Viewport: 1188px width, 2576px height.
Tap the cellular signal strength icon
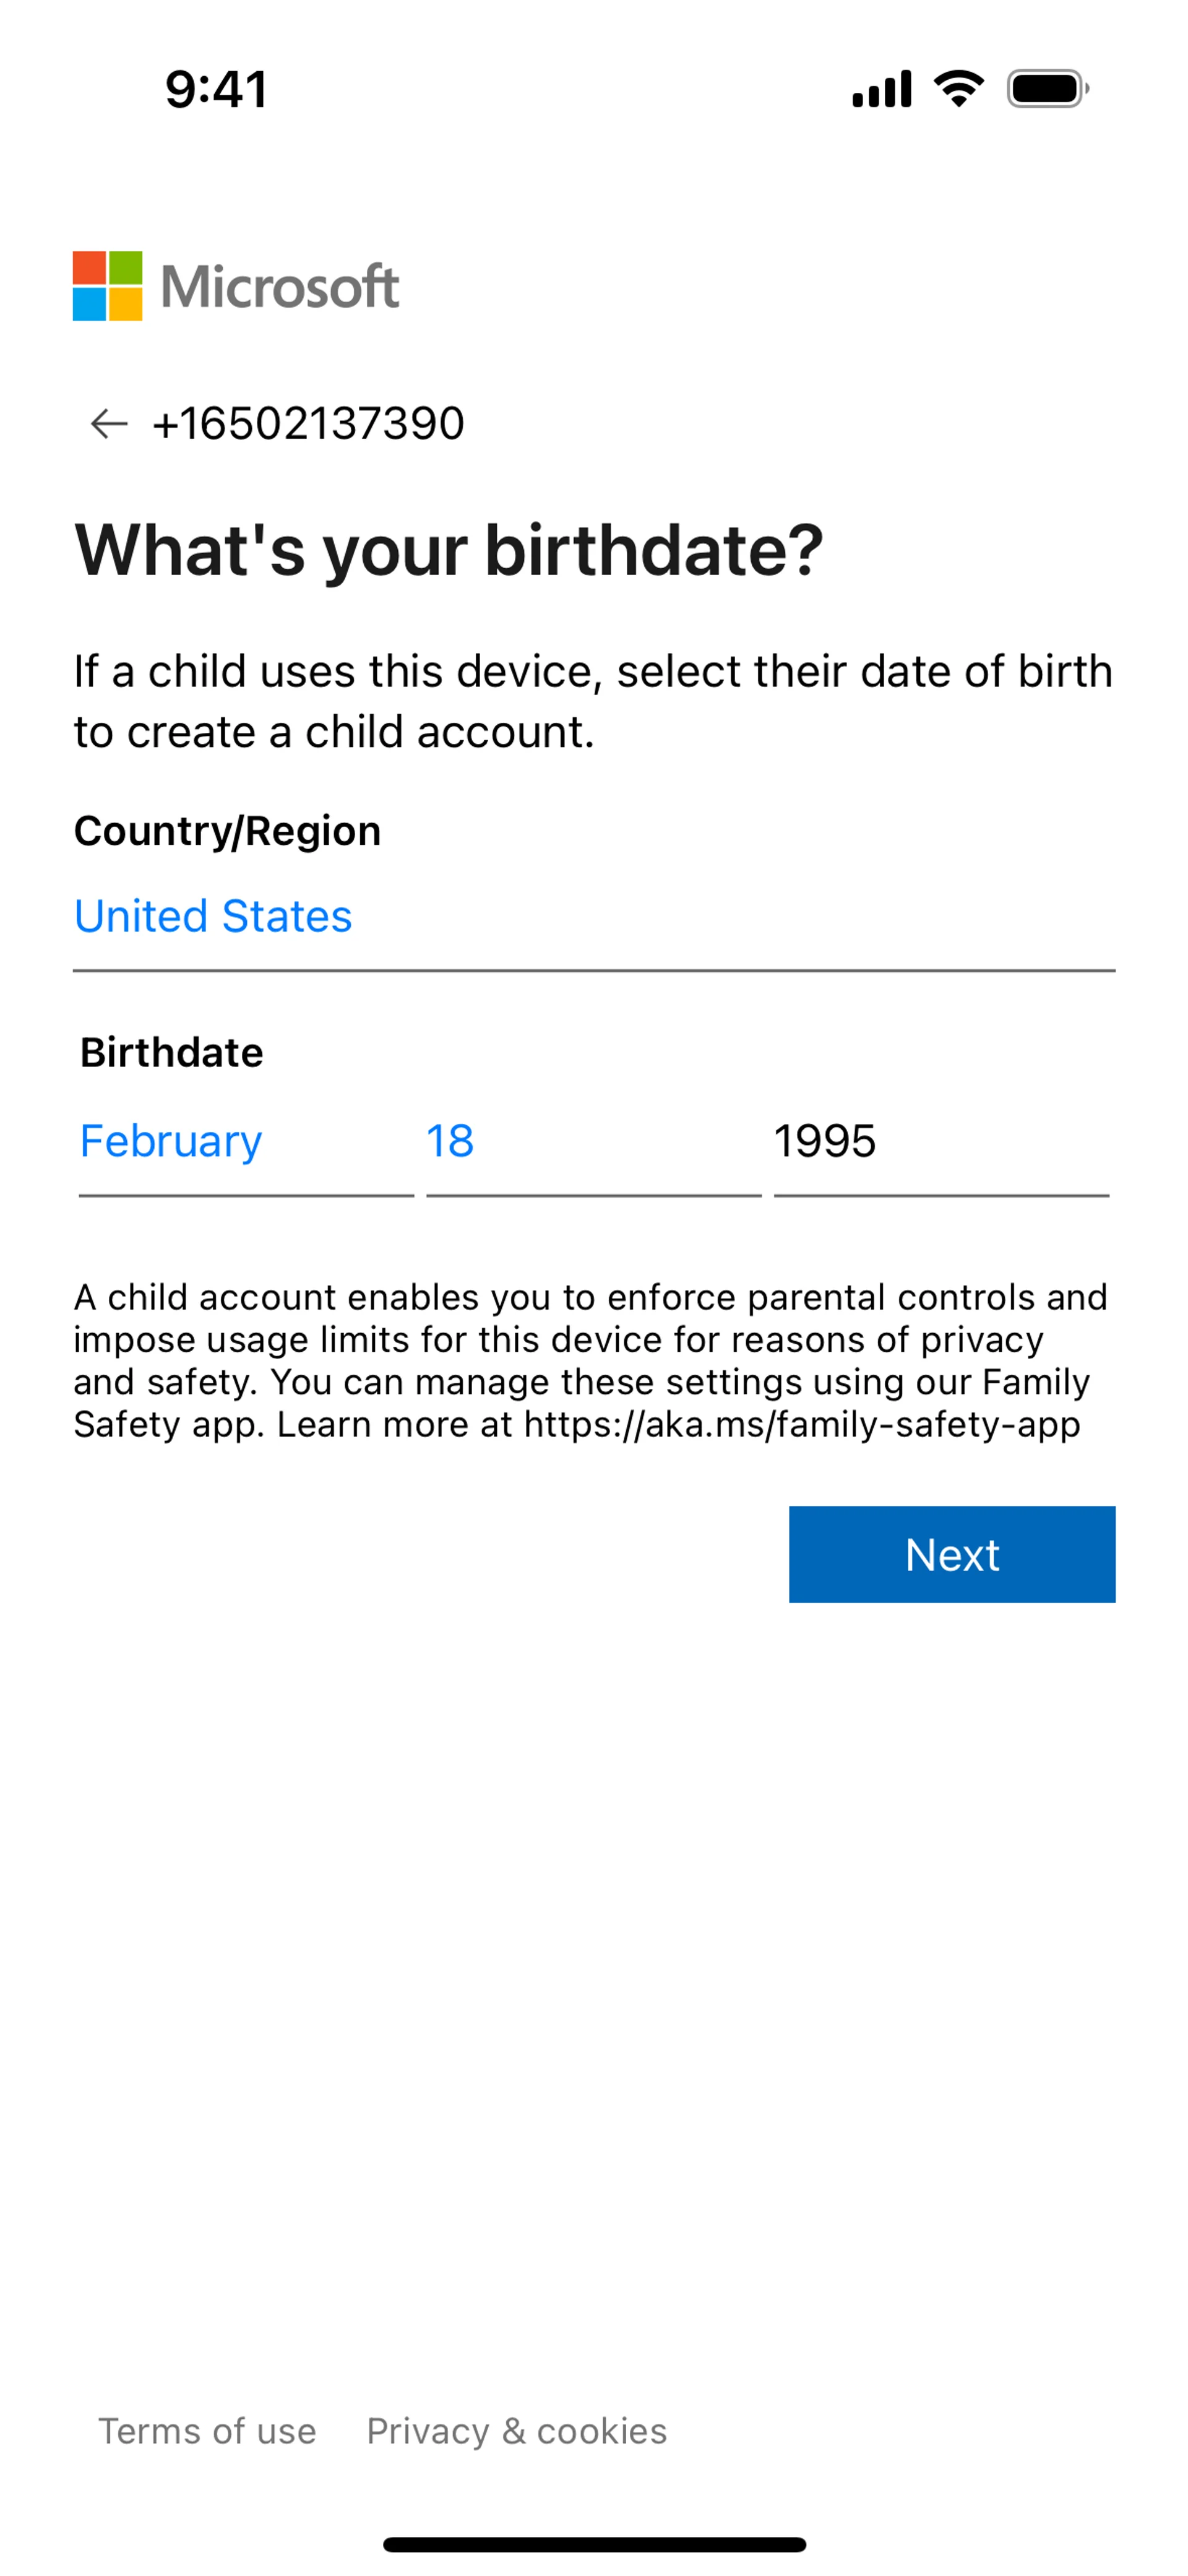click(x=881, y=89)
